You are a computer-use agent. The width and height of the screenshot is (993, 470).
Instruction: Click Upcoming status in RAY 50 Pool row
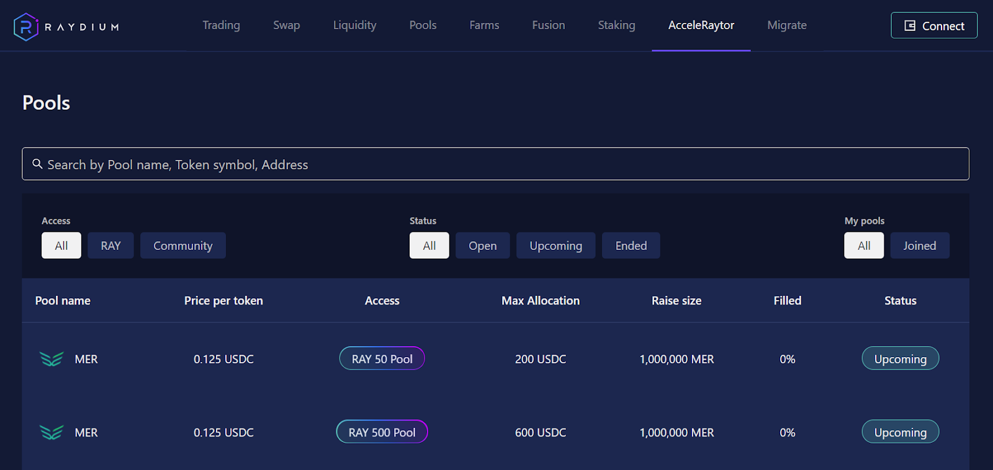[901, 358]
